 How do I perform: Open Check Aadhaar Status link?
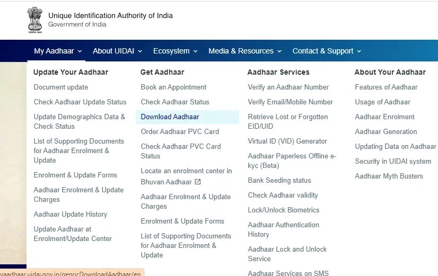(175, 102)
